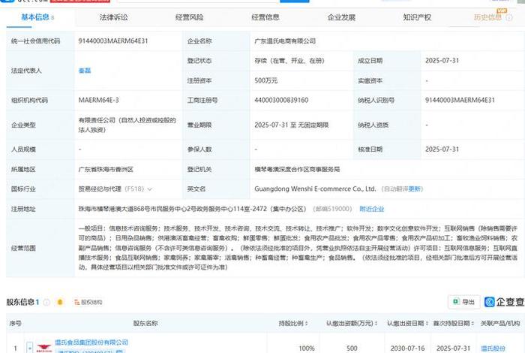
Task: Open the 股权结构 view
Action: [x=88, y=302]
